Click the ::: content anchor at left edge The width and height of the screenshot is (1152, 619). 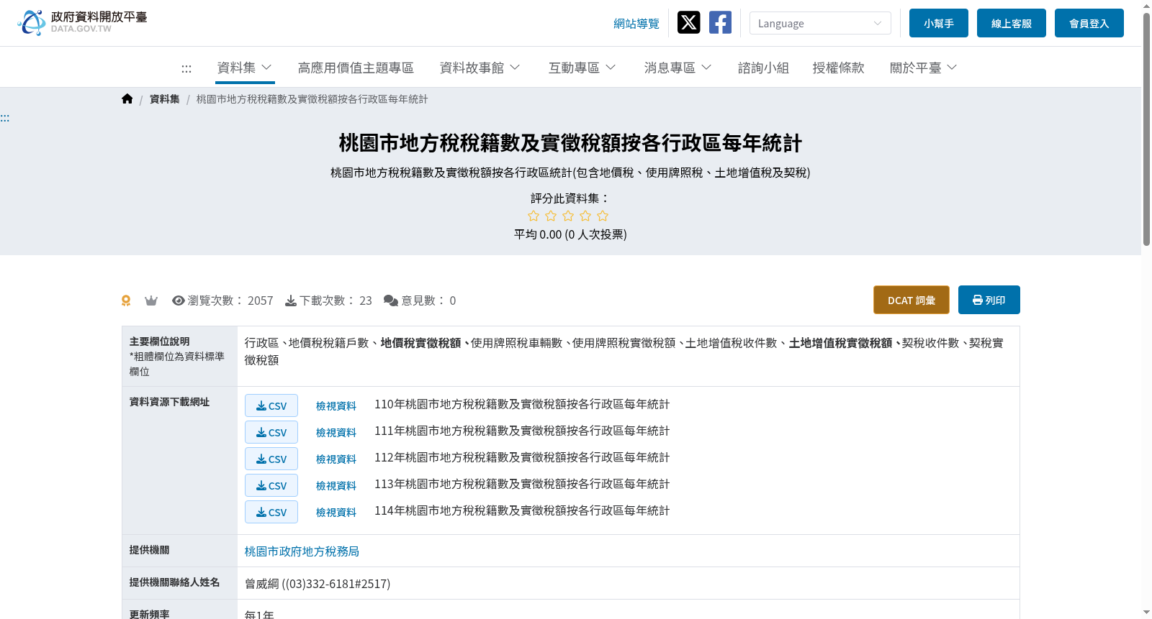(x=5, y=118)
